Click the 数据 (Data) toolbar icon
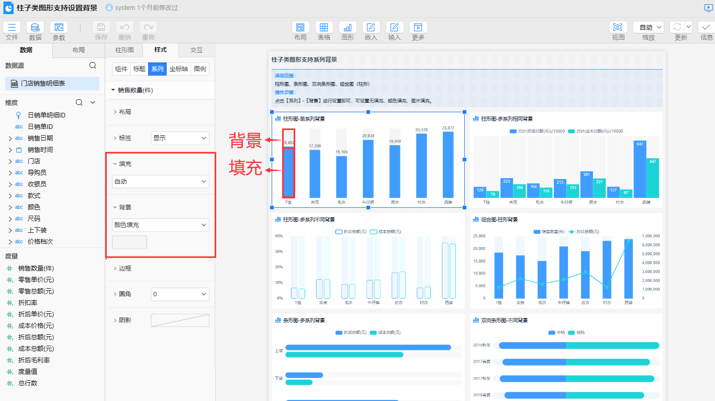Image resolution: width=715 pixels, height=401 pixels. [35, 28]
